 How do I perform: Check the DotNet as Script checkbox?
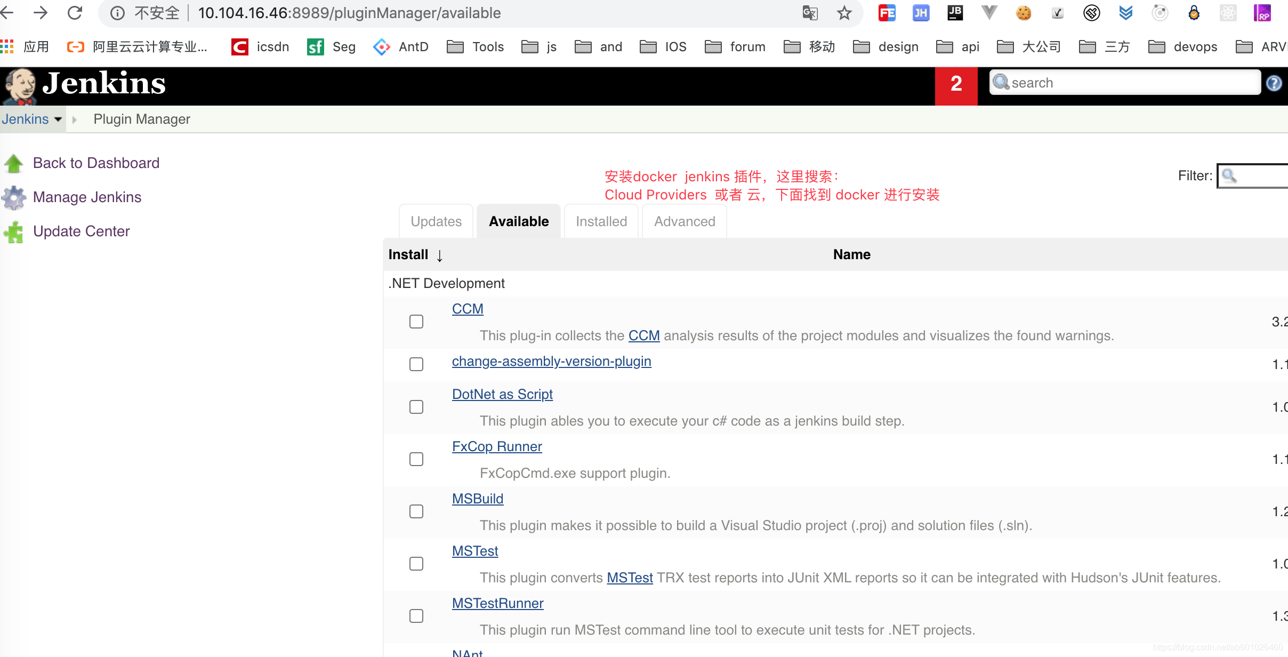pyautogui.click(x=416, y=407)
